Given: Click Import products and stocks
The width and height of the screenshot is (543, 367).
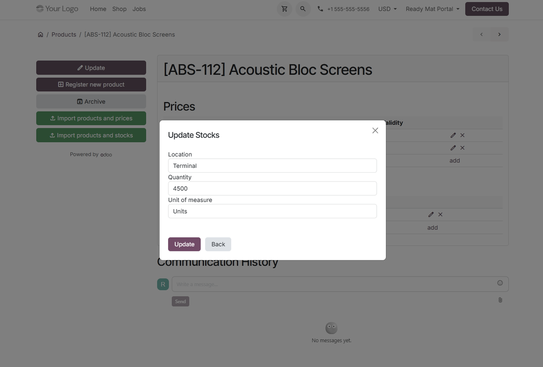Looking at the screenshot, I should [91, 135].
